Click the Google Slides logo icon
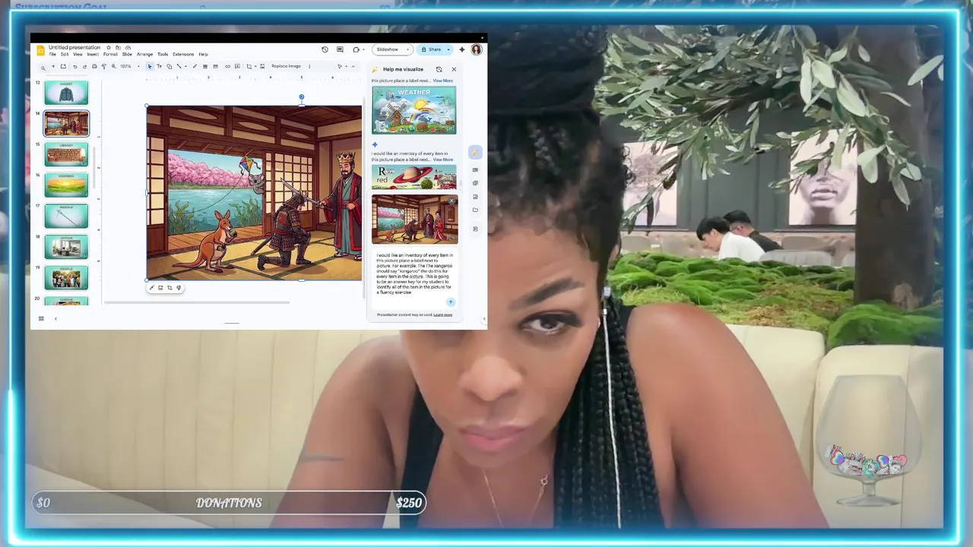The width and height of the screenshot is (973, 547). tap(41, 50)
